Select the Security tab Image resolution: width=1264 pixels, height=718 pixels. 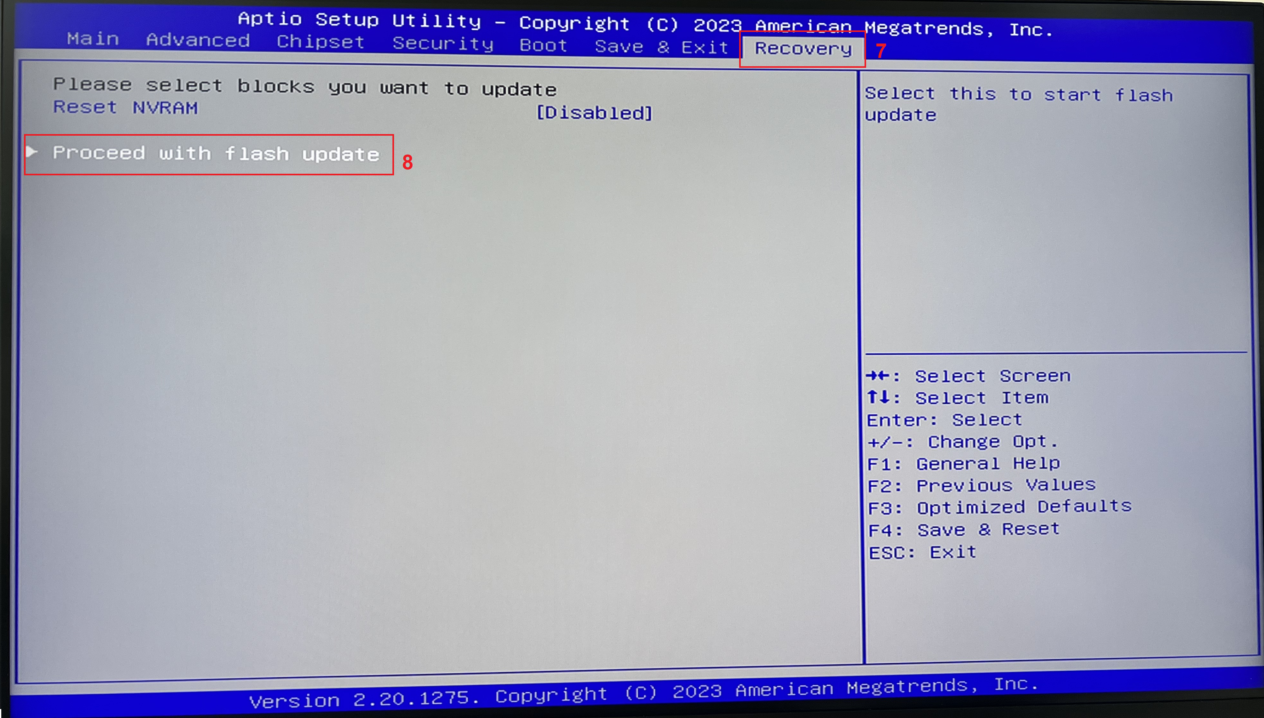click(x=443, y=44)
